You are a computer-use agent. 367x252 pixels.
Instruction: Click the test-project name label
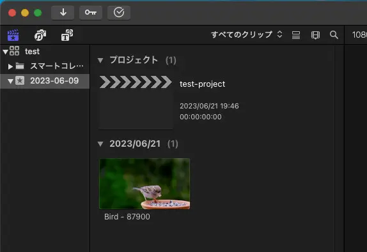[203, 84]
